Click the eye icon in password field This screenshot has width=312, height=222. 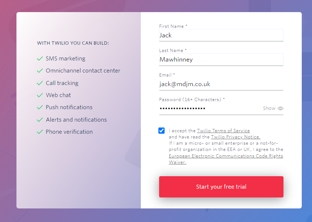pos(281,108)
